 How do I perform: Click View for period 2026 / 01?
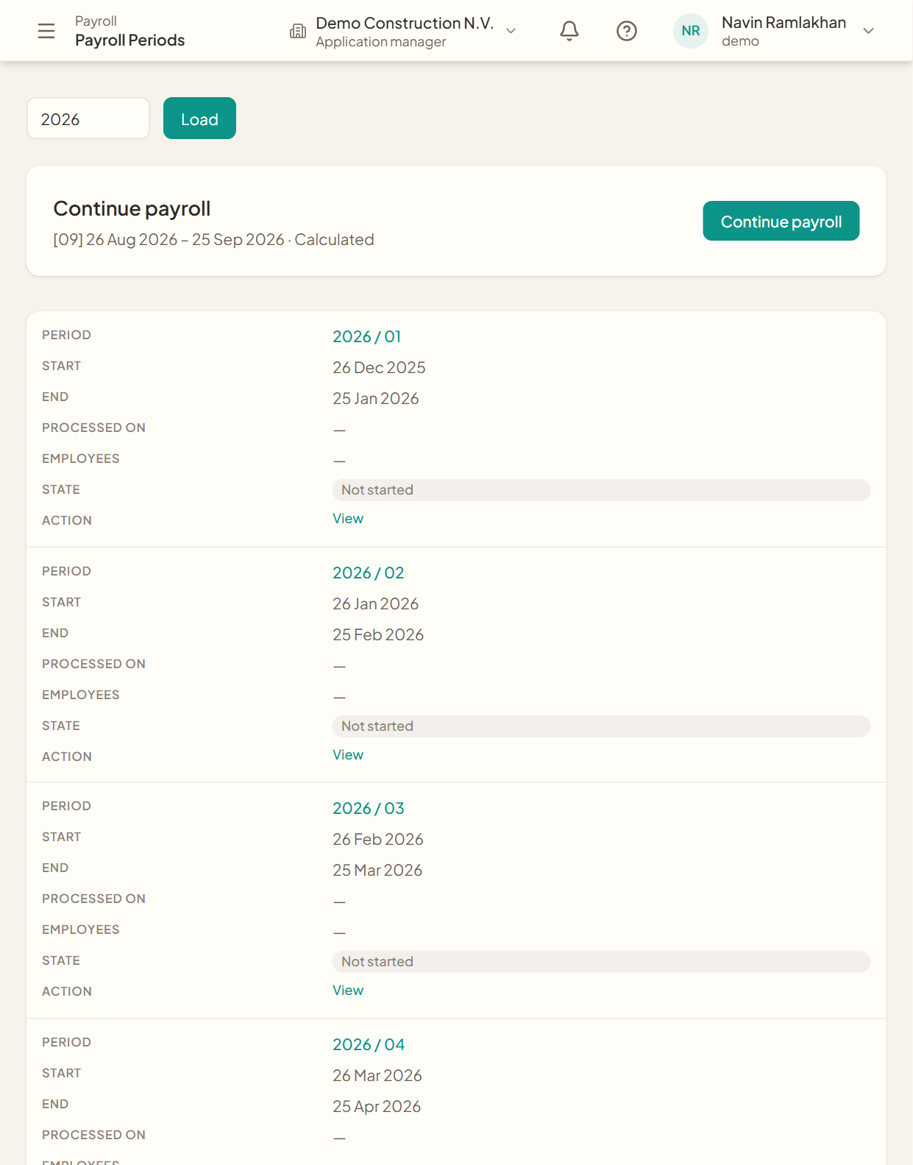348,519
